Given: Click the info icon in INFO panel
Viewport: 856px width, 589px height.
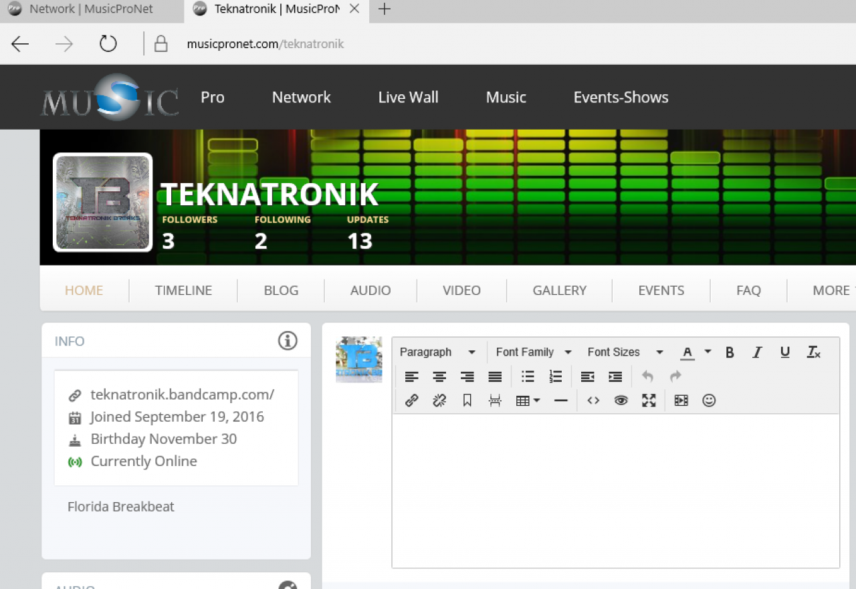Looking at the screenshot, I should [288, 341].
